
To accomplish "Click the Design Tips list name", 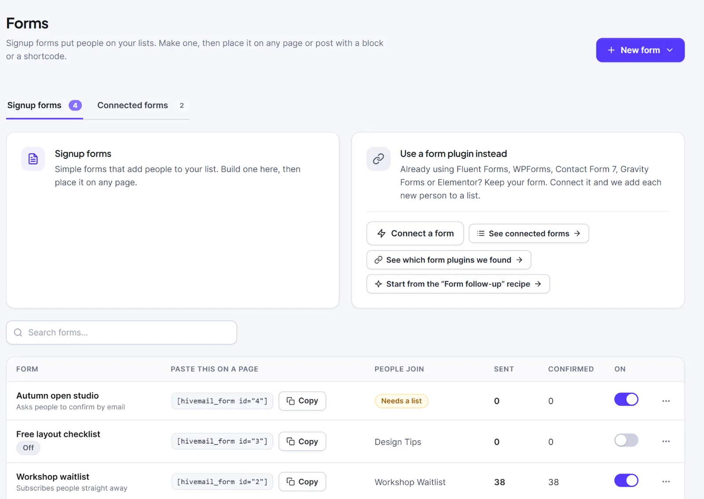I will 398,442.
